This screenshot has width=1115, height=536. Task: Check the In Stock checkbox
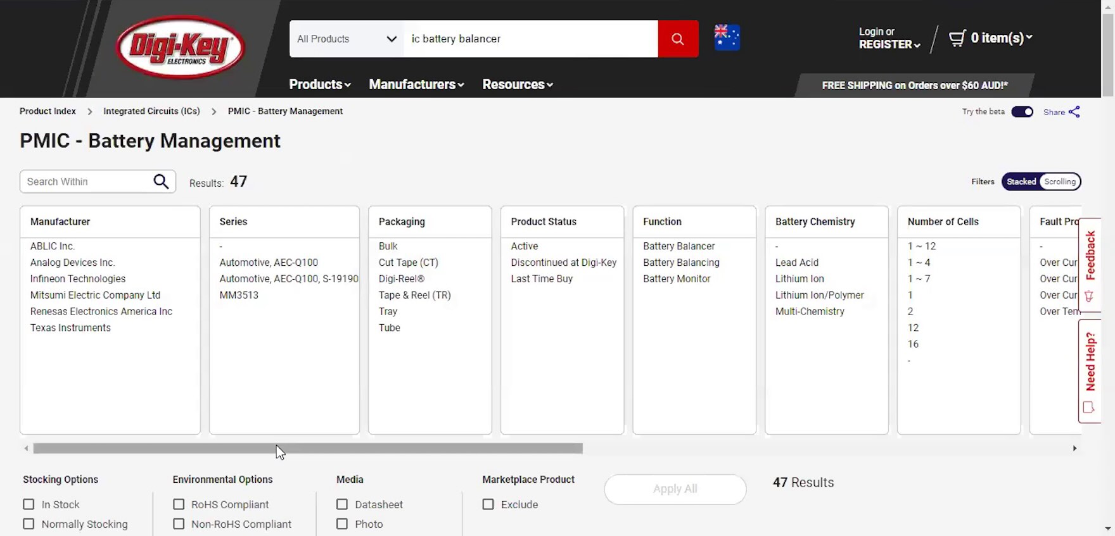click(29, 504)
